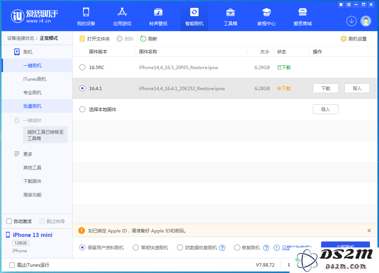Click version number V7.98.72
The image size is (379, 273).
coord(265,265)
